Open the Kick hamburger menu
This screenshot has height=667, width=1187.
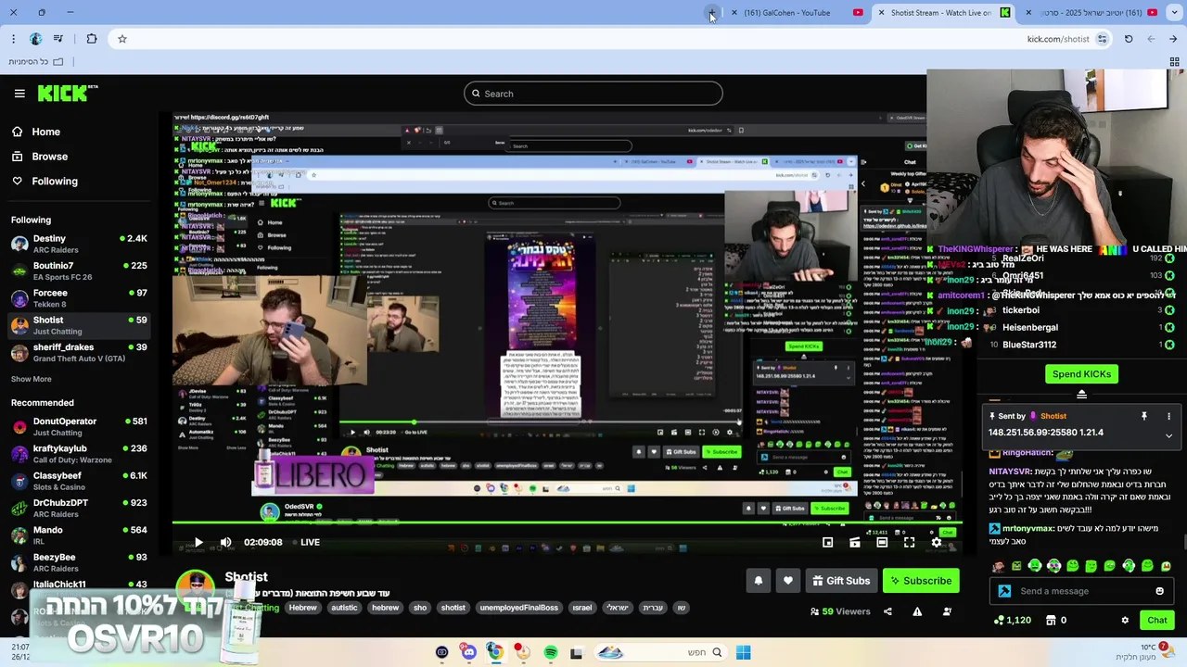[19, 94]
